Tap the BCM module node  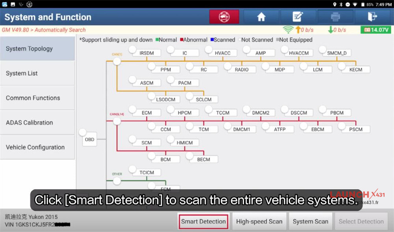tap(165, 159)
